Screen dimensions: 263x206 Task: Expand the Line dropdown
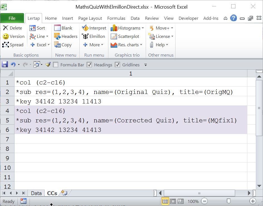pos(47,37)
